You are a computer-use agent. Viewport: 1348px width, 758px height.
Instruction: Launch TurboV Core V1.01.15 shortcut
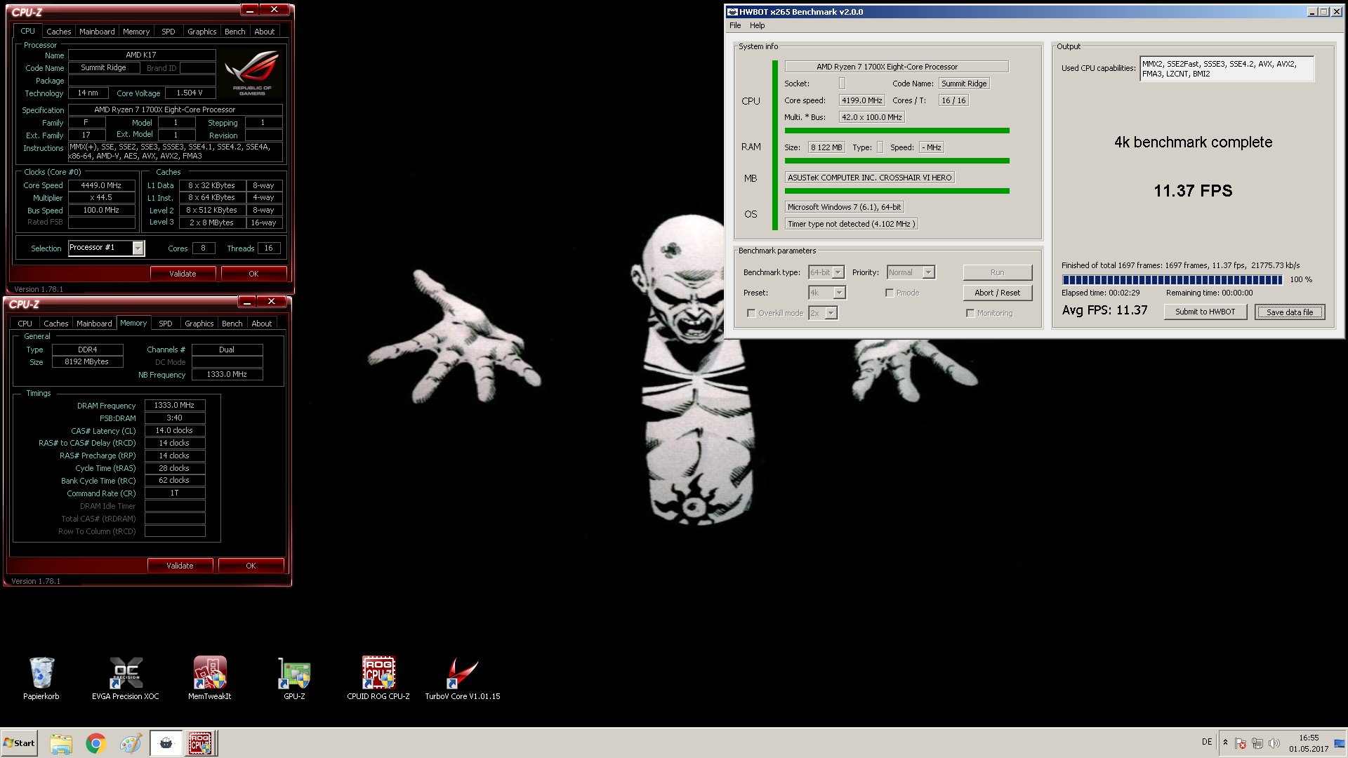[463, 677]
